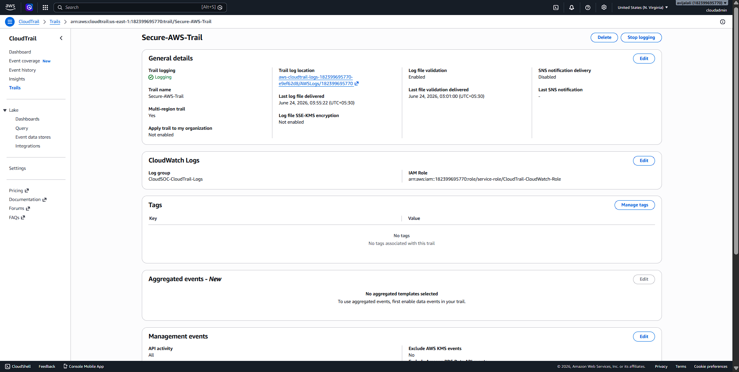Click the Delete trail button
The height and width of the screenshot is (372, 739).
[x=604, y=37]
